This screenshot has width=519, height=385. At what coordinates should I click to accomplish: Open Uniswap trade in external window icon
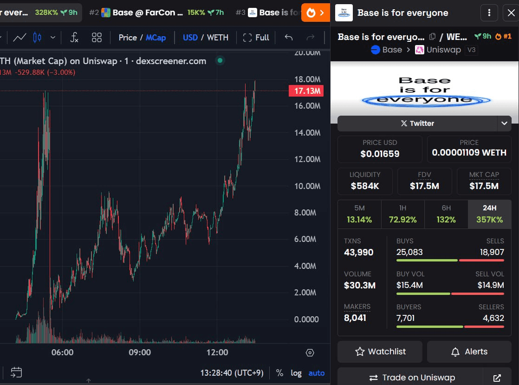[497, 378]
